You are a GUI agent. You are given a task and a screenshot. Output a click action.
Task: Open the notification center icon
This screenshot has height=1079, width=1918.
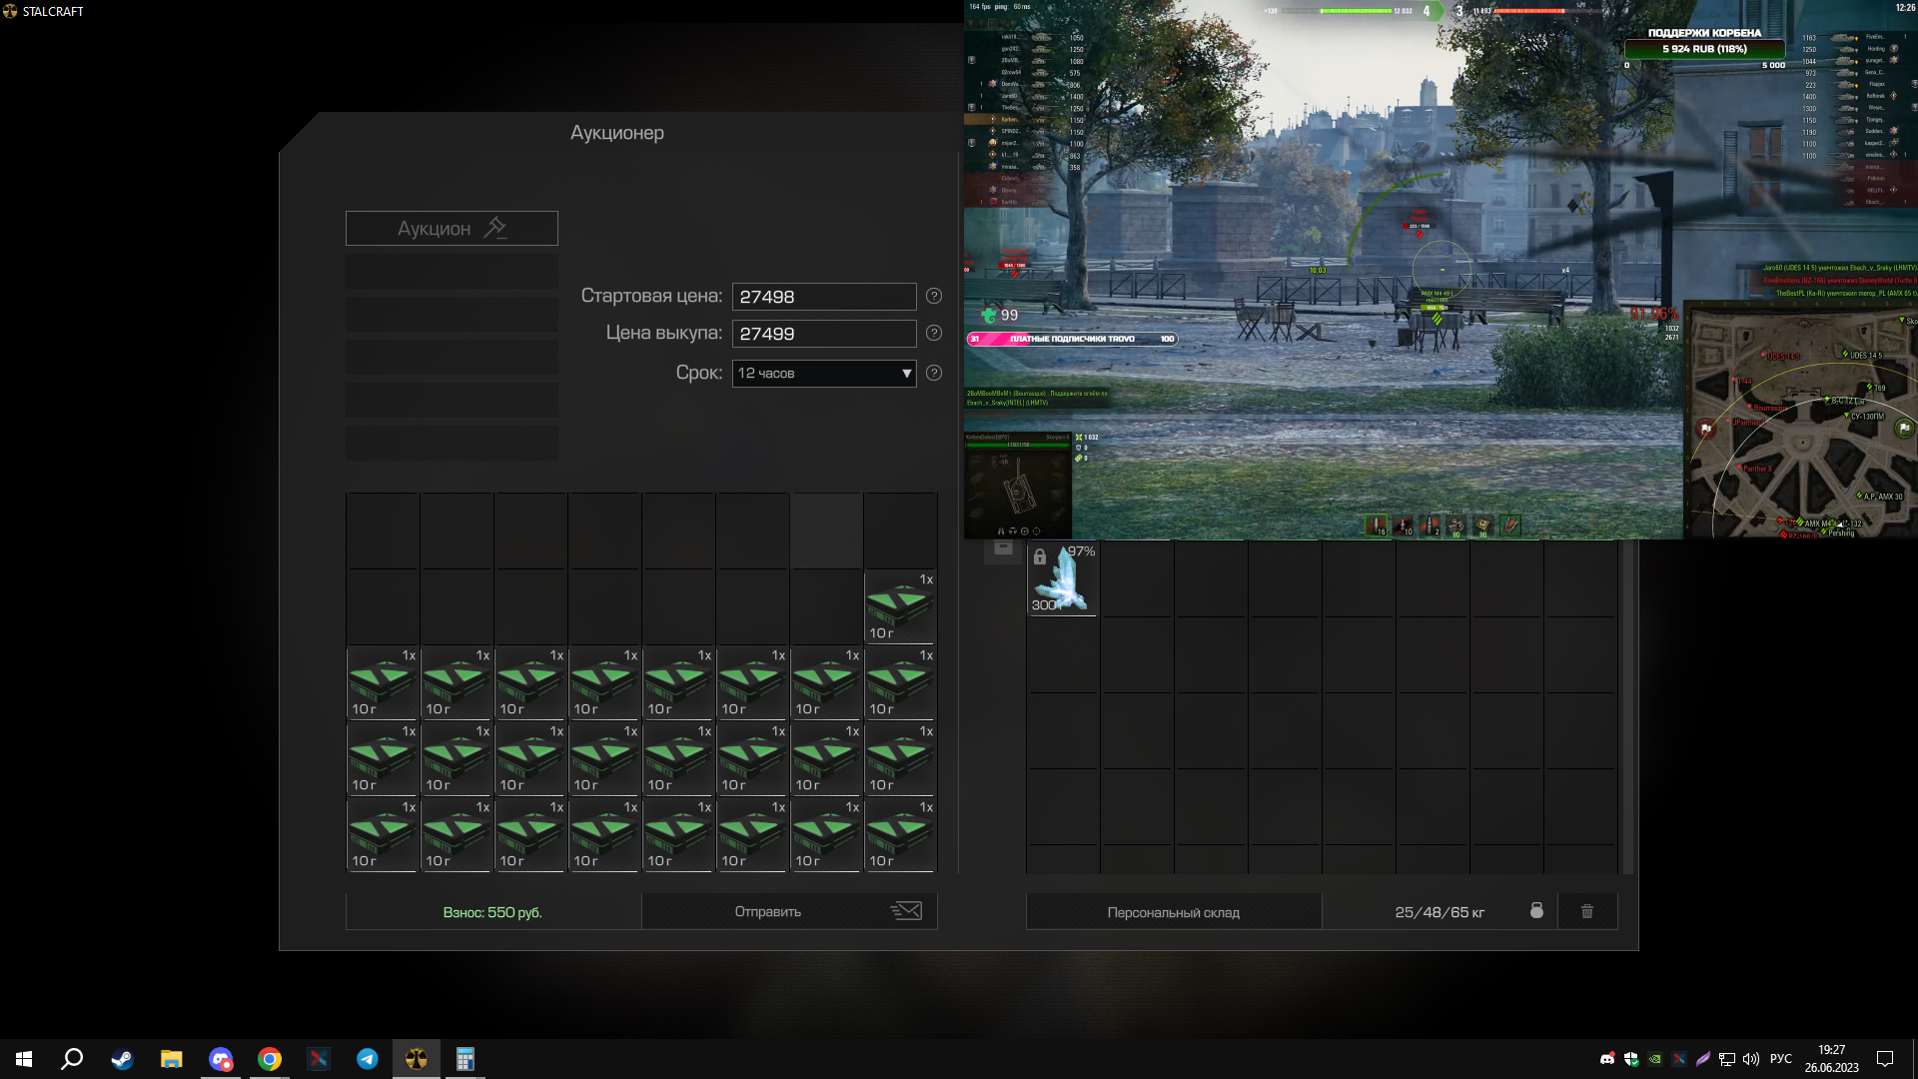(x=1885, y=1059)
